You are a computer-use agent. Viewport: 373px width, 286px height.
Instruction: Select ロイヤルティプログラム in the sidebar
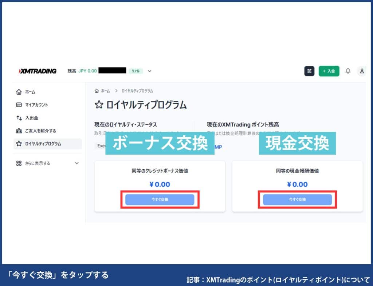click(48, 144)
